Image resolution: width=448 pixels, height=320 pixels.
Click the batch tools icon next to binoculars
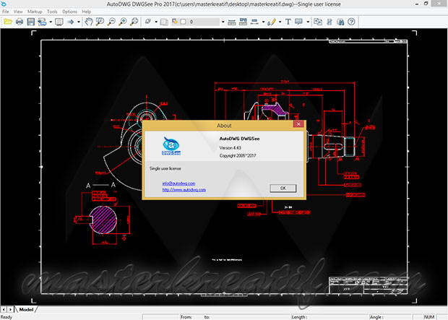click(329, 22)
